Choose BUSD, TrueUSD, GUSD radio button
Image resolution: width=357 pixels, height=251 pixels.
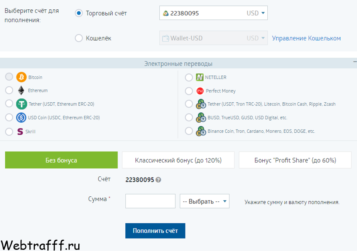click(189, 117)
